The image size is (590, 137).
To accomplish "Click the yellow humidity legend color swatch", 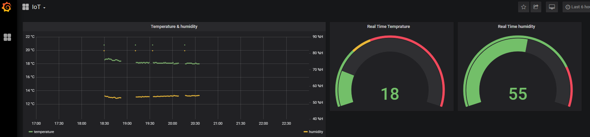I will click(306, 132).
